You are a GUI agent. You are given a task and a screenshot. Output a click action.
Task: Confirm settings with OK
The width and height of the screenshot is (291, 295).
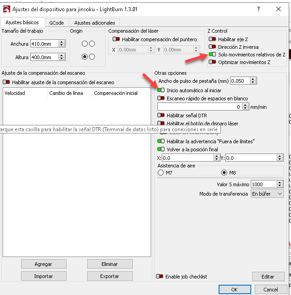[x=235, y=289]
